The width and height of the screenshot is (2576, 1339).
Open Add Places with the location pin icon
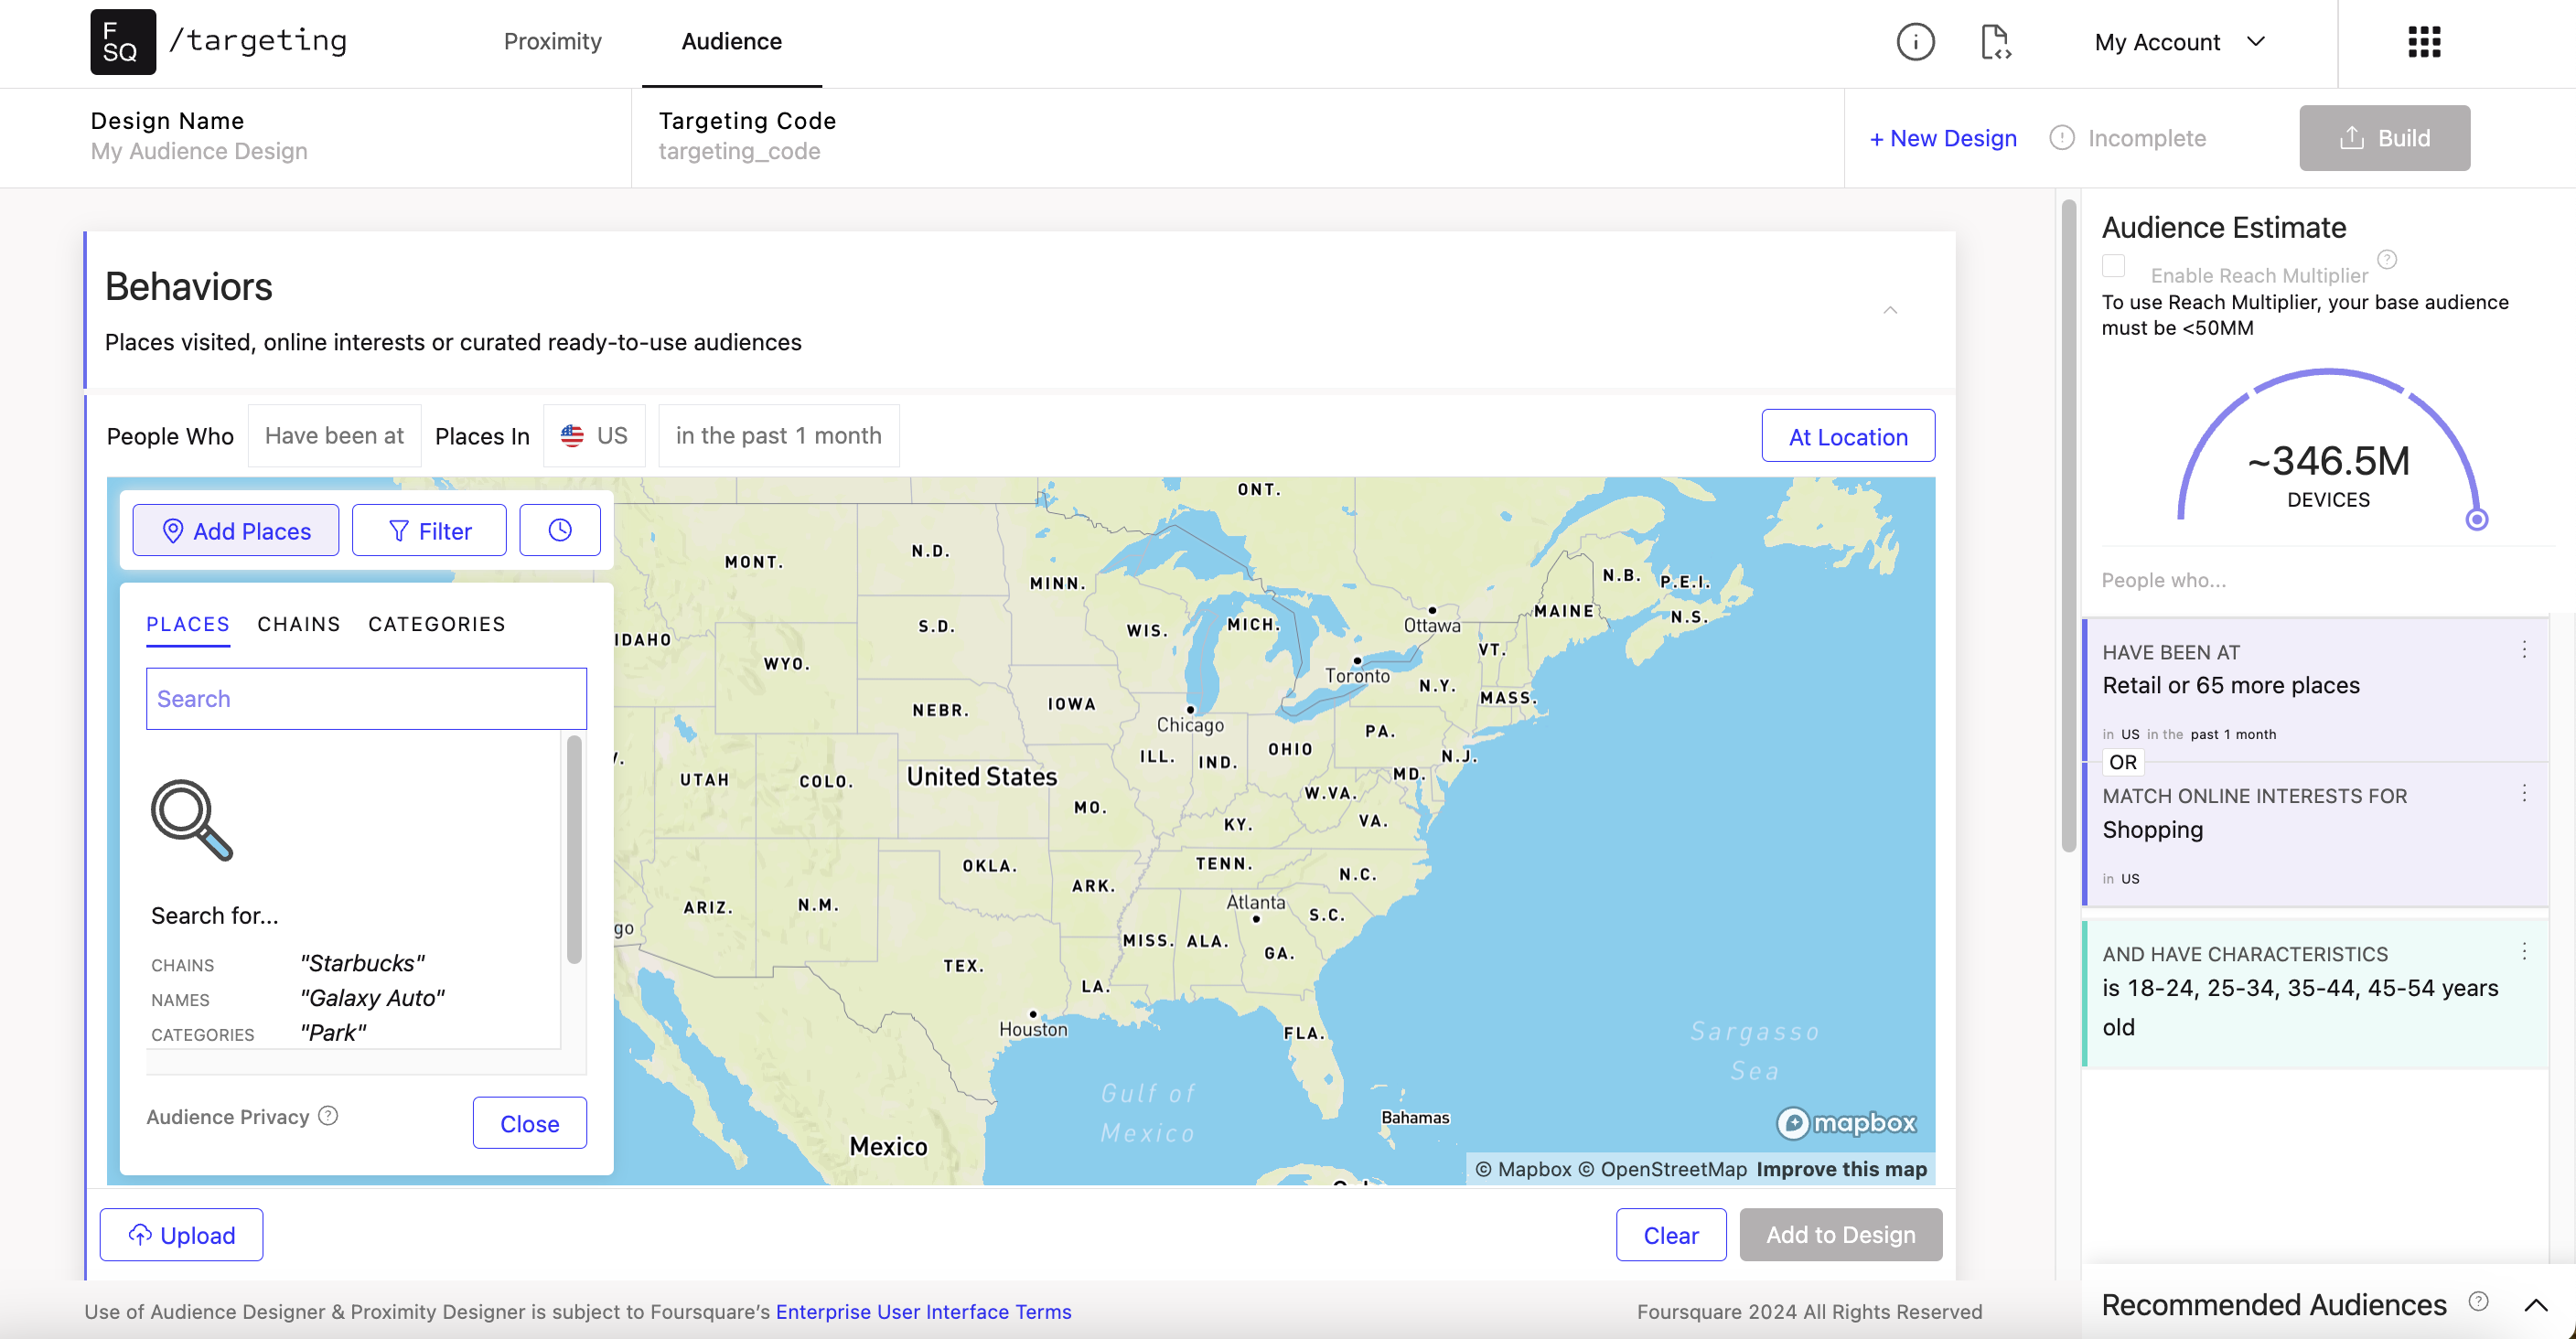pyautogui.click(x=235, y=530)
